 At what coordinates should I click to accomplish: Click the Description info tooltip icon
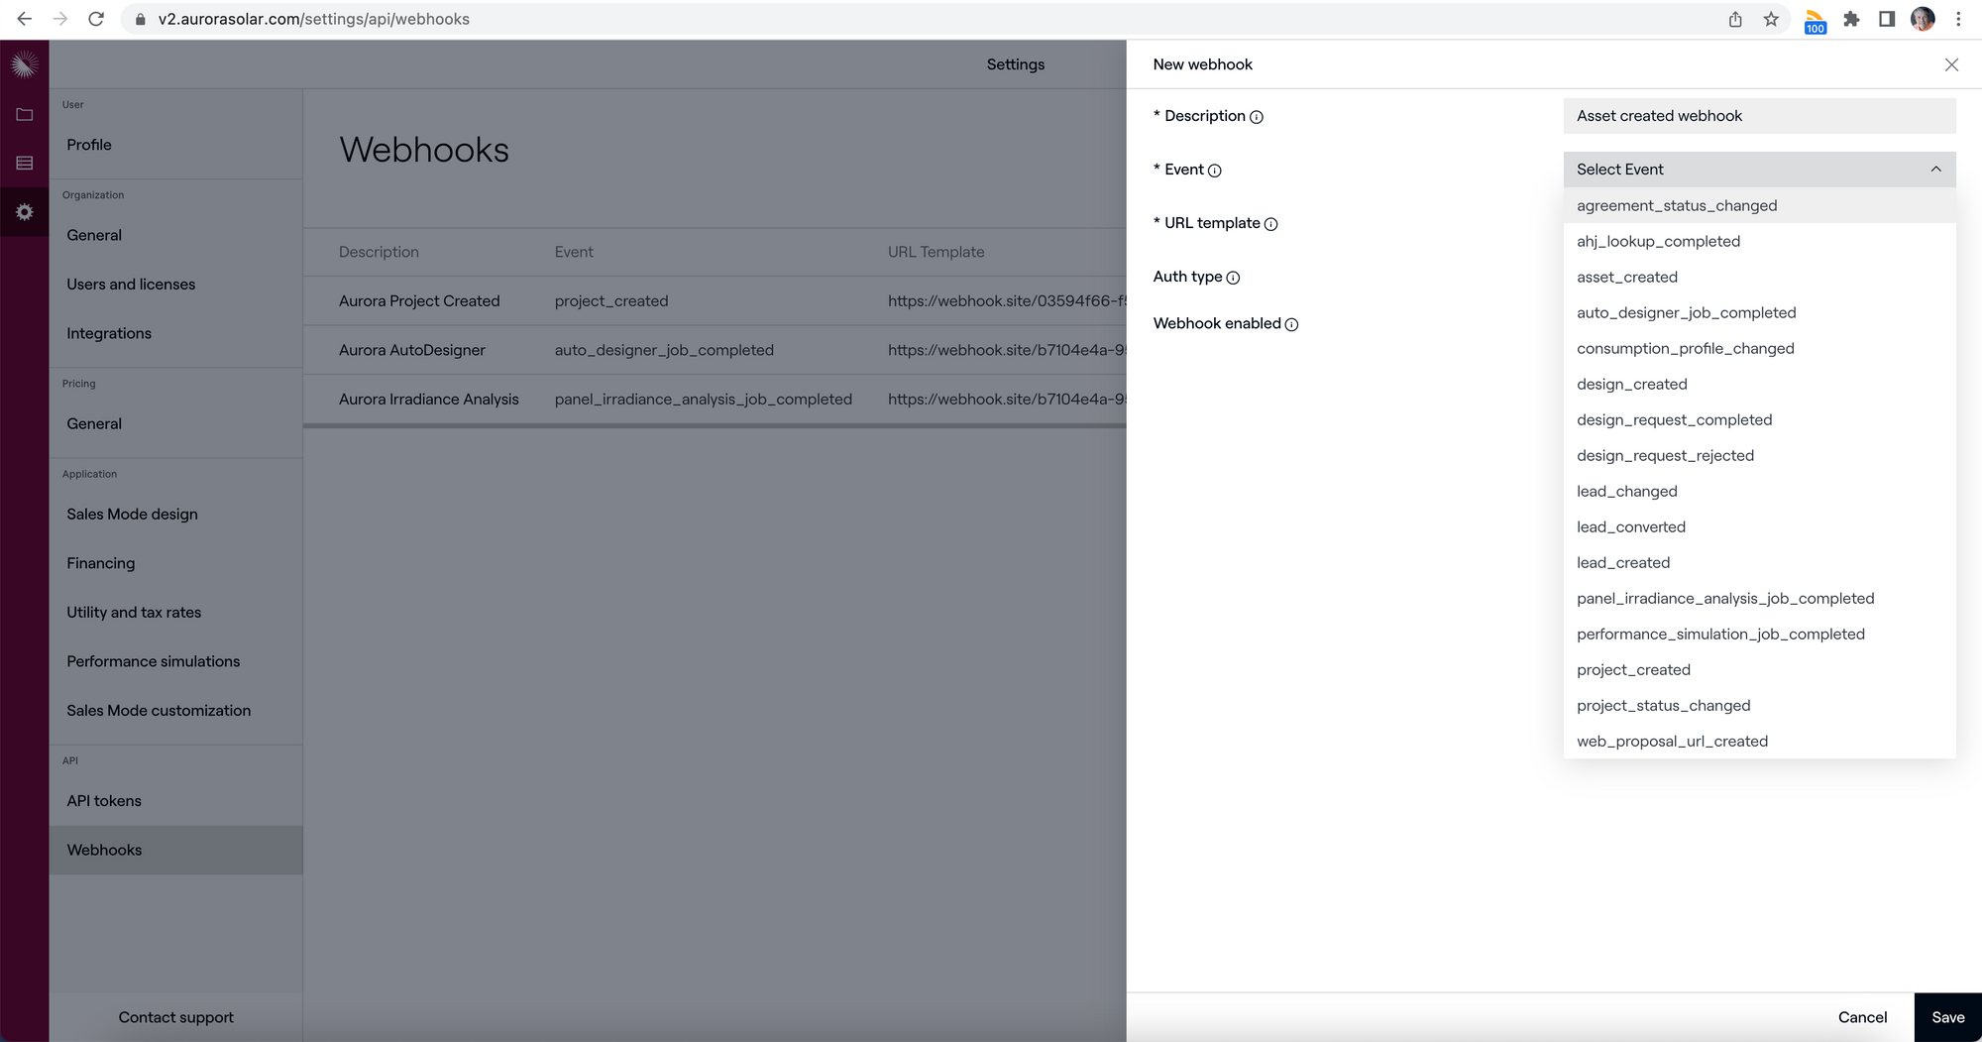pyautogui.click(x=1257, y=117)
